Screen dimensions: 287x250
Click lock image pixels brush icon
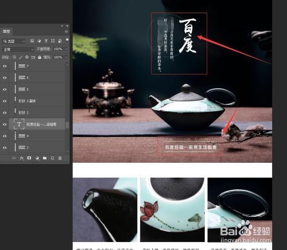click(x=21, y=57)
